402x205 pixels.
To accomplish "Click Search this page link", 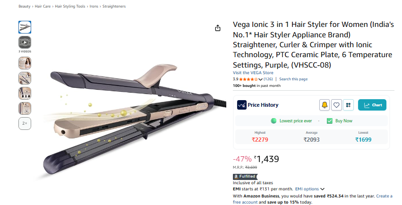I will pos(293,79).
